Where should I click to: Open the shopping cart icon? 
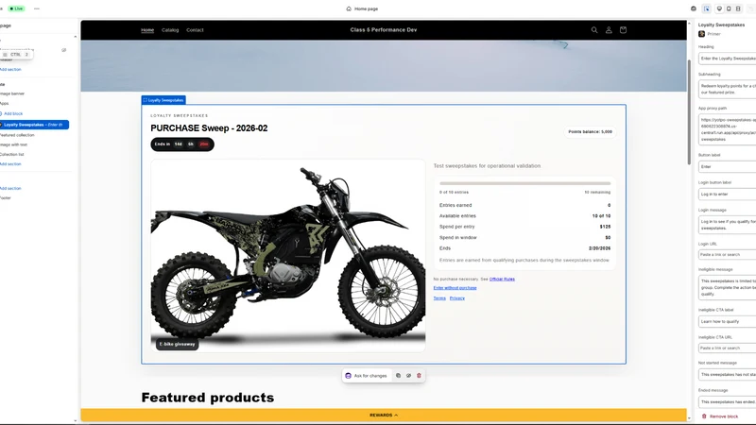click(x=623, y=30)
